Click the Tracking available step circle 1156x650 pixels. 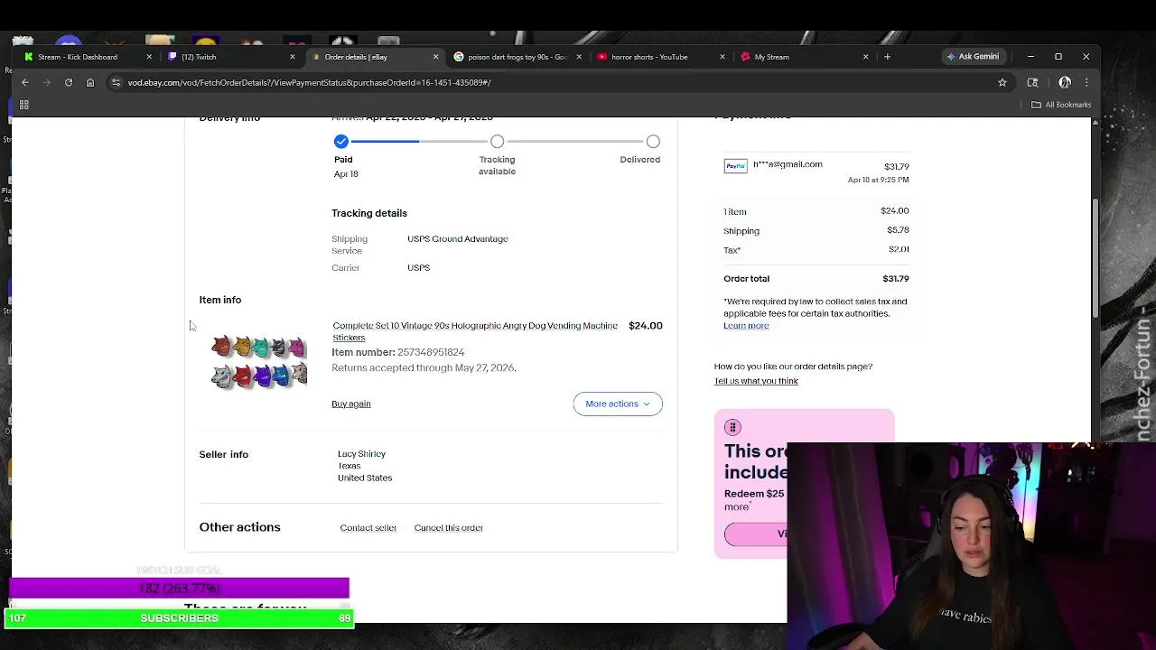coord(497,142)
